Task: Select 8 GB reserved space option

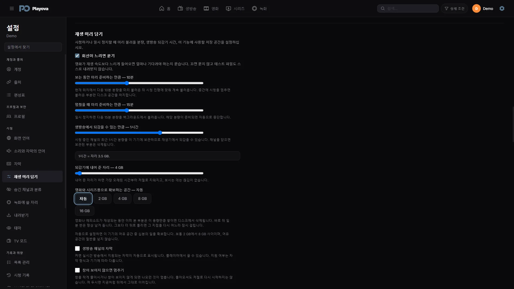Action: coord(142,199)
